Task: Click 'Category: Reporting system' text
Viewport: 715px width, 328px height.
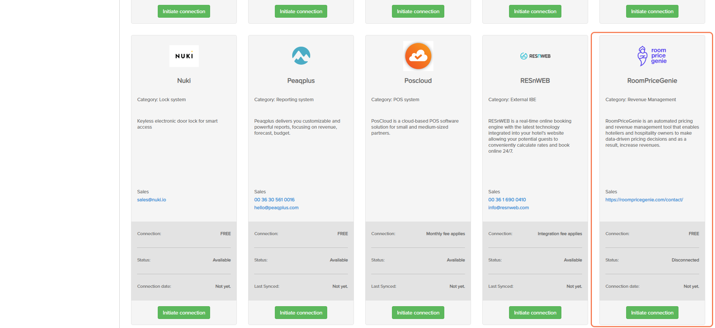Action: pyautogui.click(x=284, y=100)
